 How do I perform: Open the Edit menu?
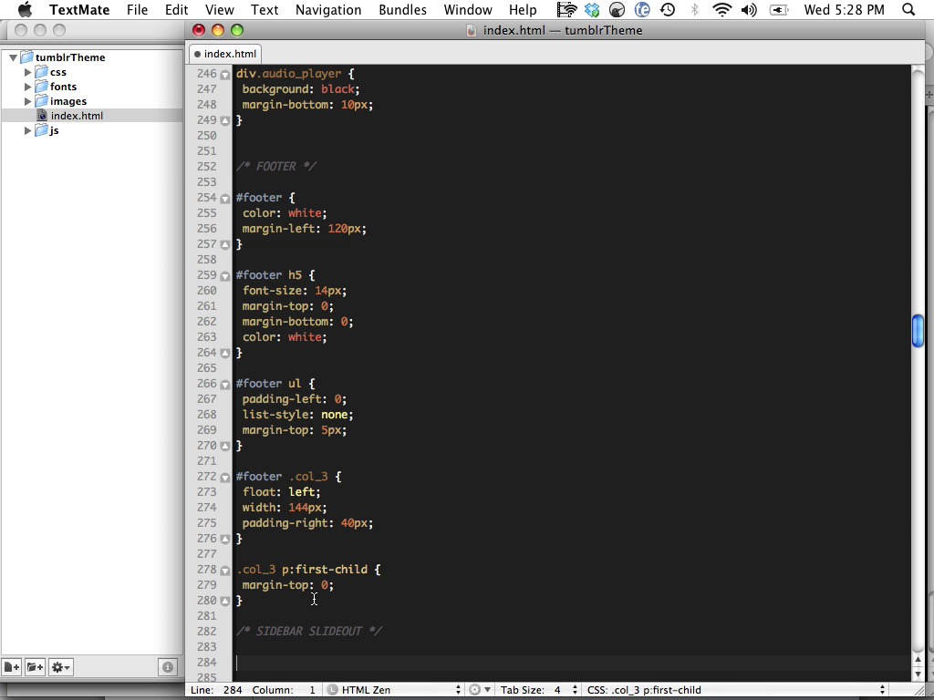click(x=176, y=9)
